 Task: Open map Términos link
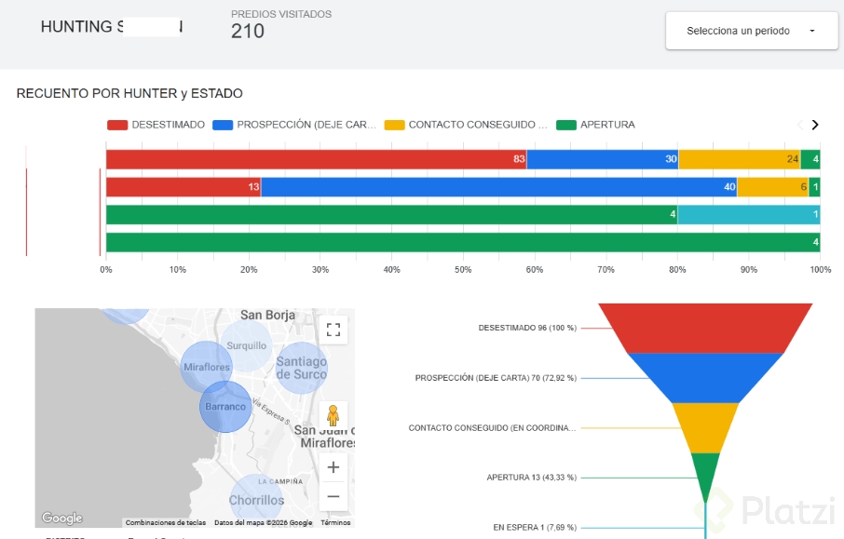pyautogui.click(x=335, y=522)
